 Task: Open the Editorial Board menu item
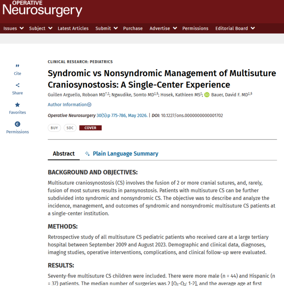point(231,28)
